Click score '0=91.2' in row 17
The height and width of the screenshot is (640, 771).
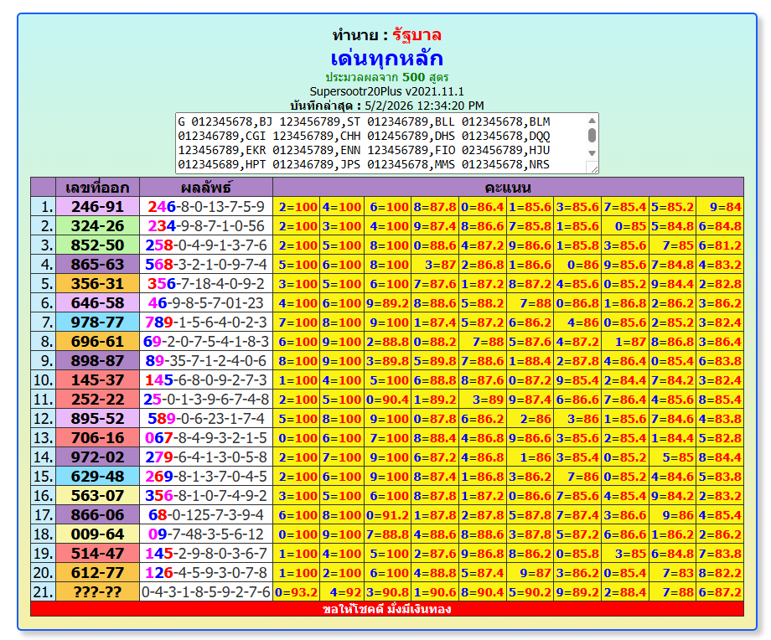click(x=387, y=514)
